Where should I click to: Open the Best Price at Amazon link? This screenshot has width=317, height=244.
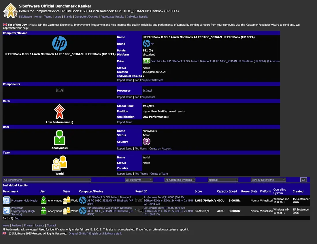pyautogui.click(x=215, y=61)
